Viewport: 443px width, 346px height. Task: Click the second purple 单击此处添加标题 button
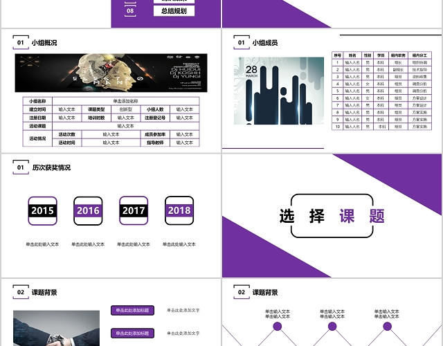(x=132, y=334)
